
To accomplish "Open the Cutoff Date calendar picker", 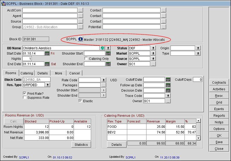I will pos(168,80).
